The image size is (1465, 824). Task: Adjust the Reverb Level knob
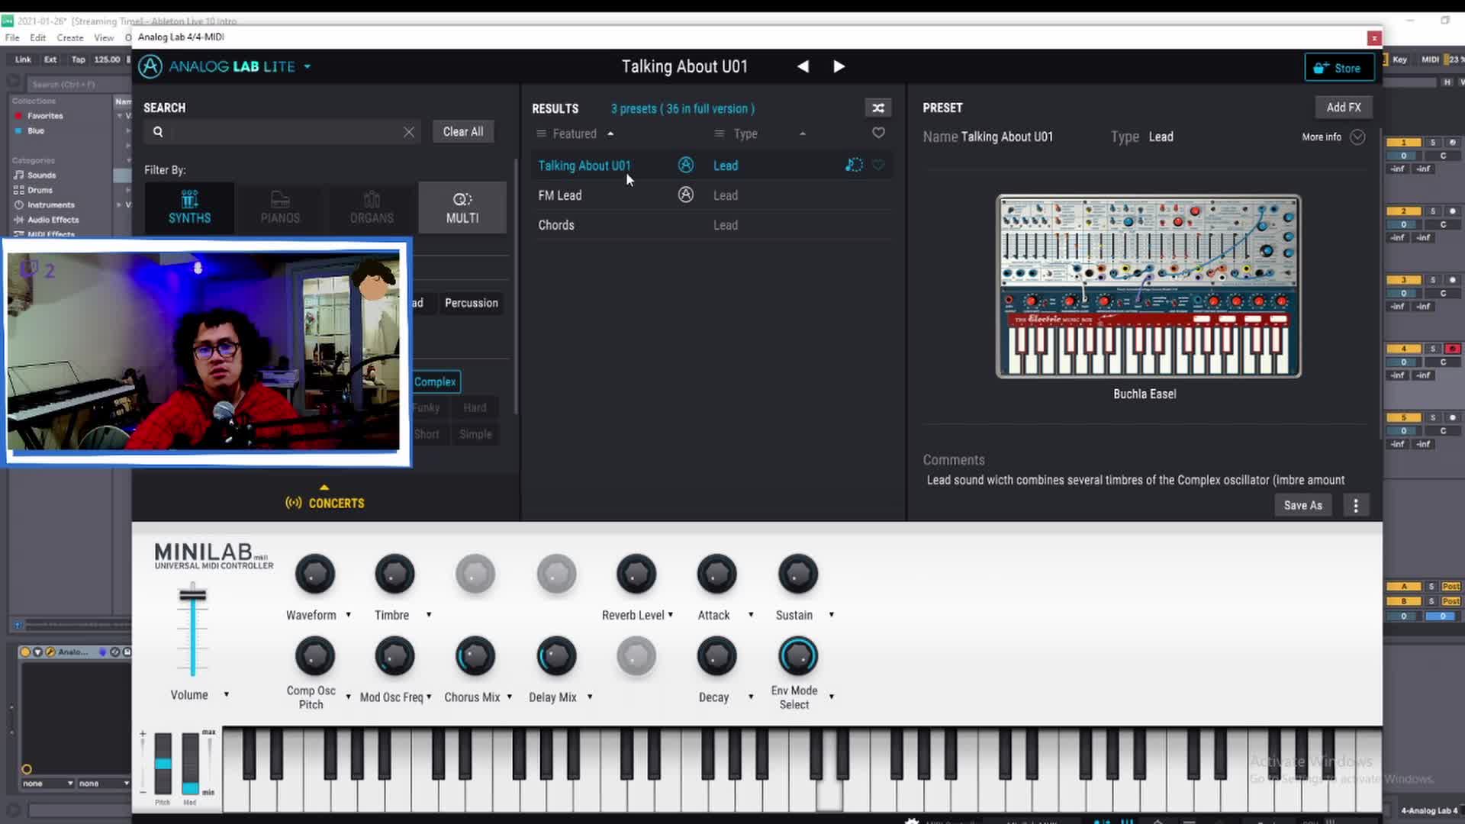(x=636, y=575)
